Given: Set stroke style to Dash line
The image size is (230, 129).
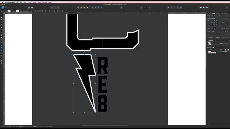Looking at the screenshot, I should coord(217,16).
